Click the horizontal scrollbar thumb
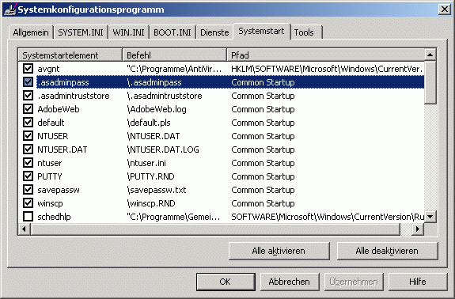Viewport: 455px width, 299px height. click(215, 229)
